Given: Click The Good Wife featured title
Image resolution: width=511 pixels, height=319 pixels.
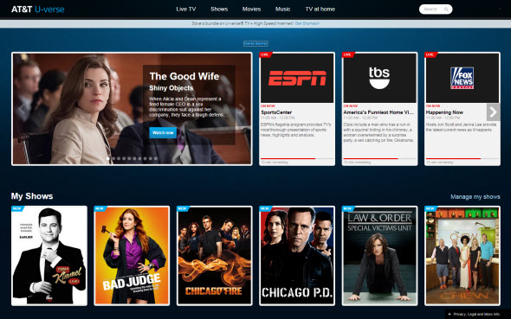Looking at the screenshot, I should (x=184, y=76).
